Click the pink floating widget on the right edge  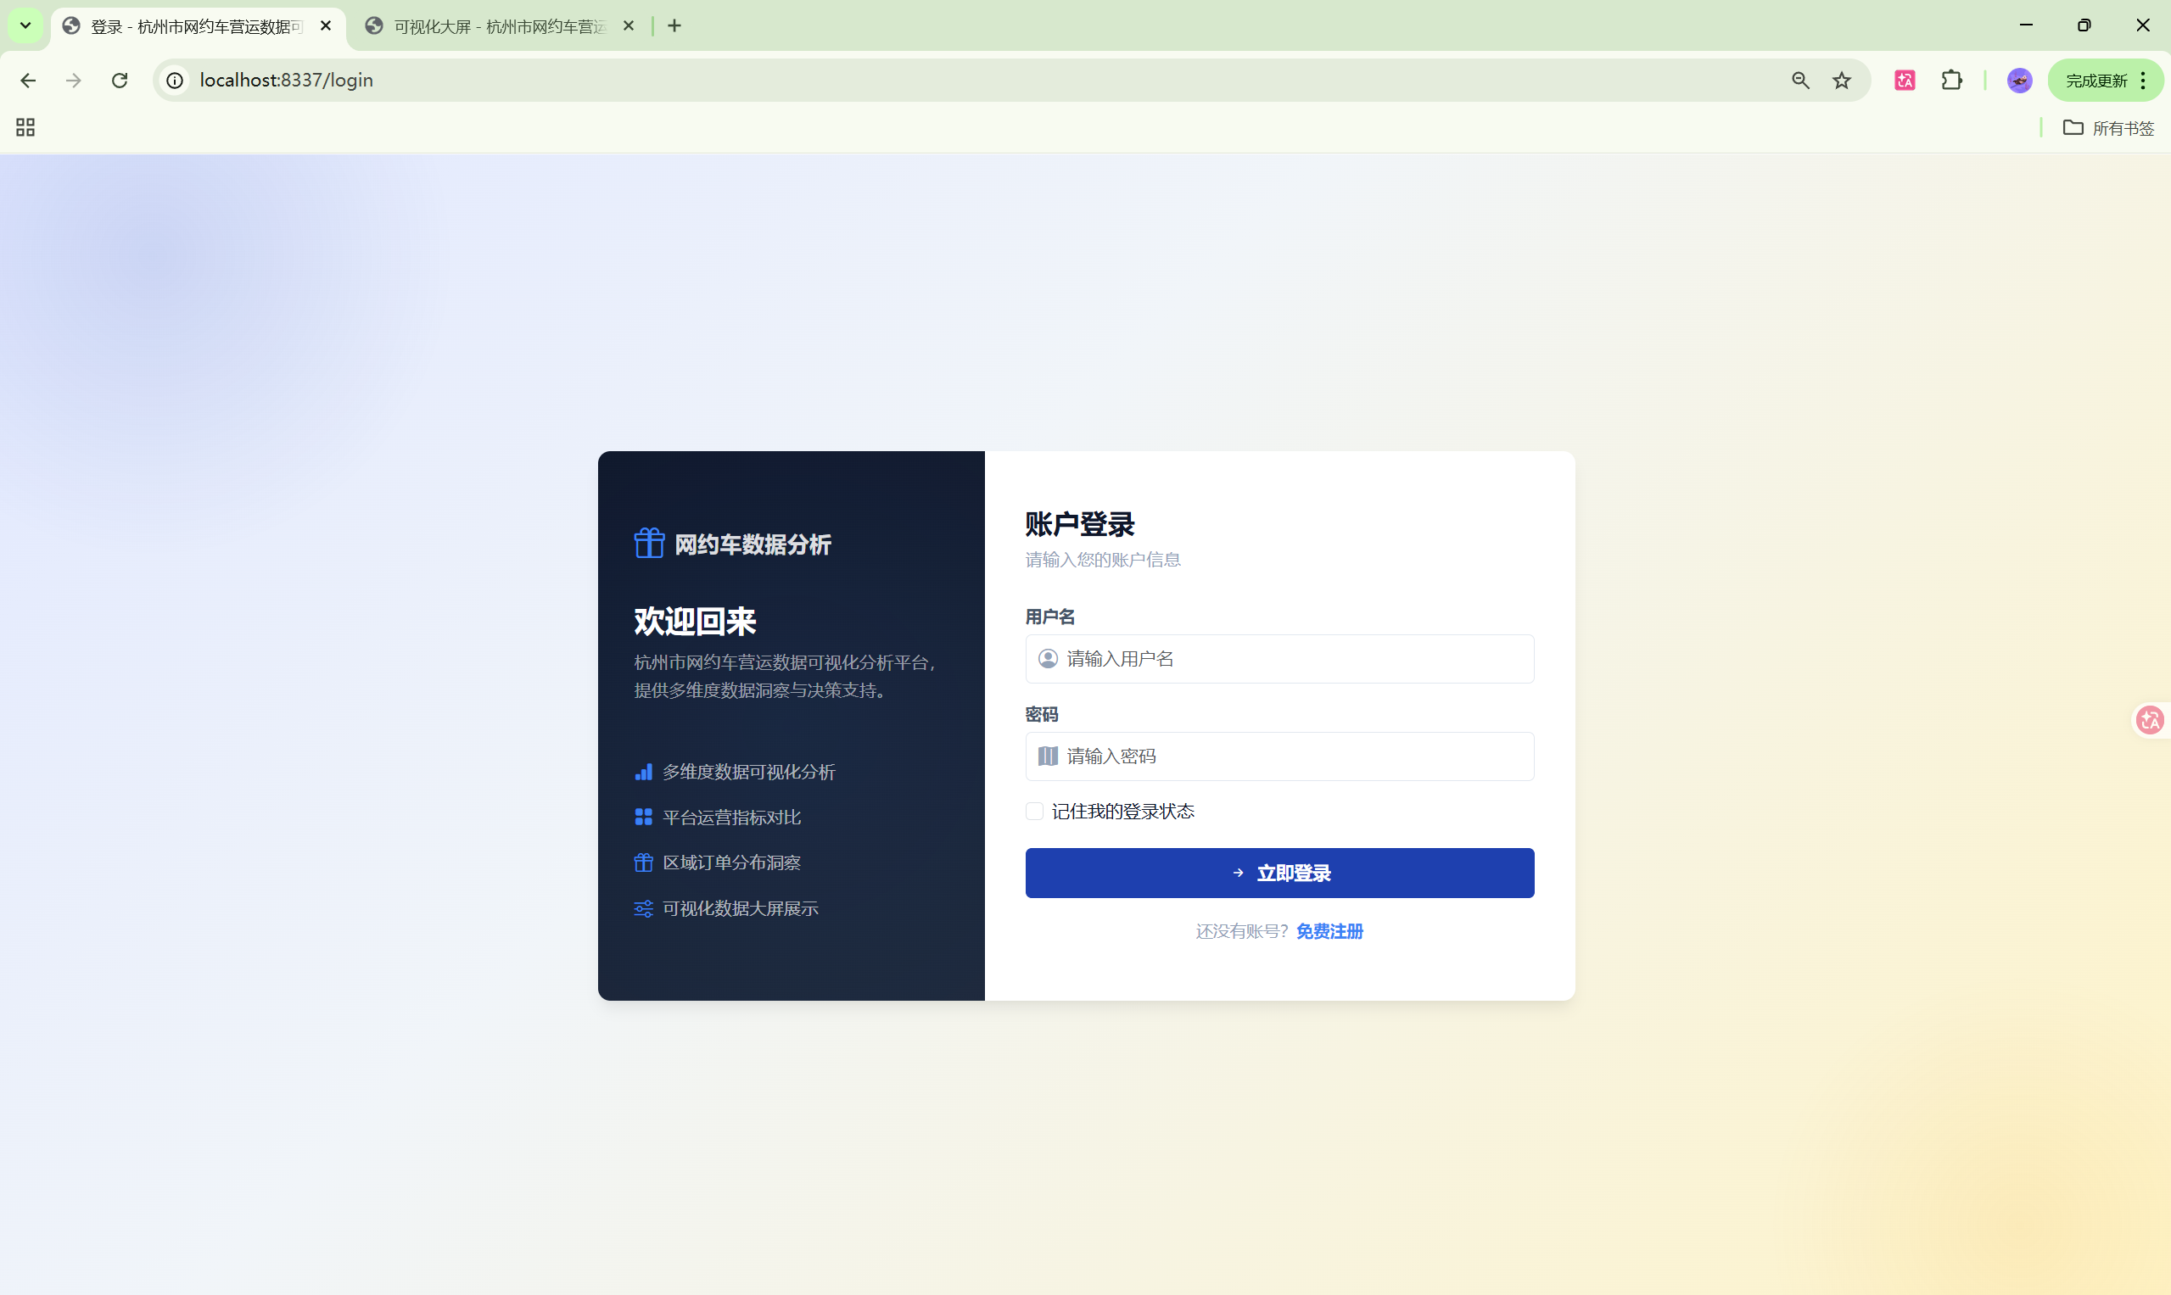click(2150, 719)
